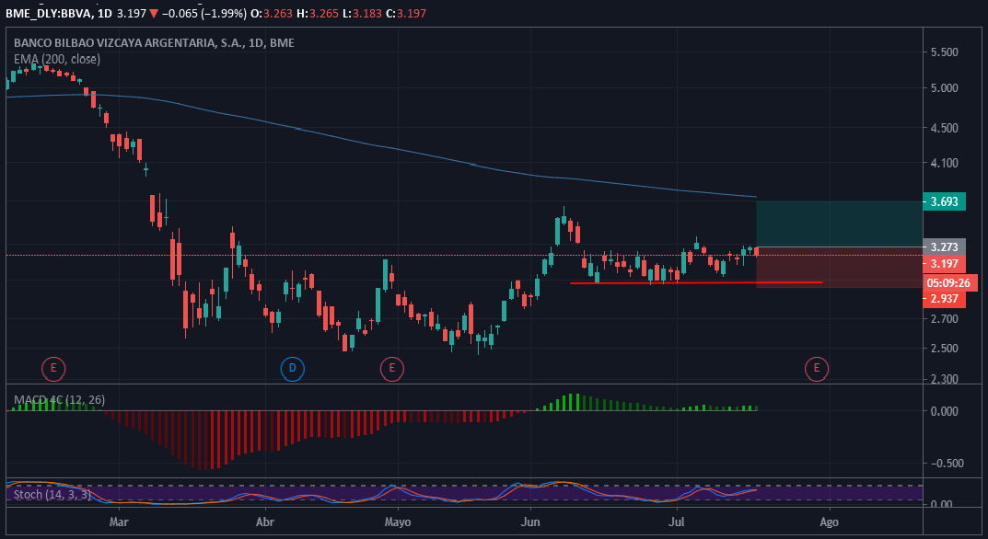Image resolution: width=988 pixels, height=539 pixels.
Task: Select the green profit target zone
Action: 838,224
